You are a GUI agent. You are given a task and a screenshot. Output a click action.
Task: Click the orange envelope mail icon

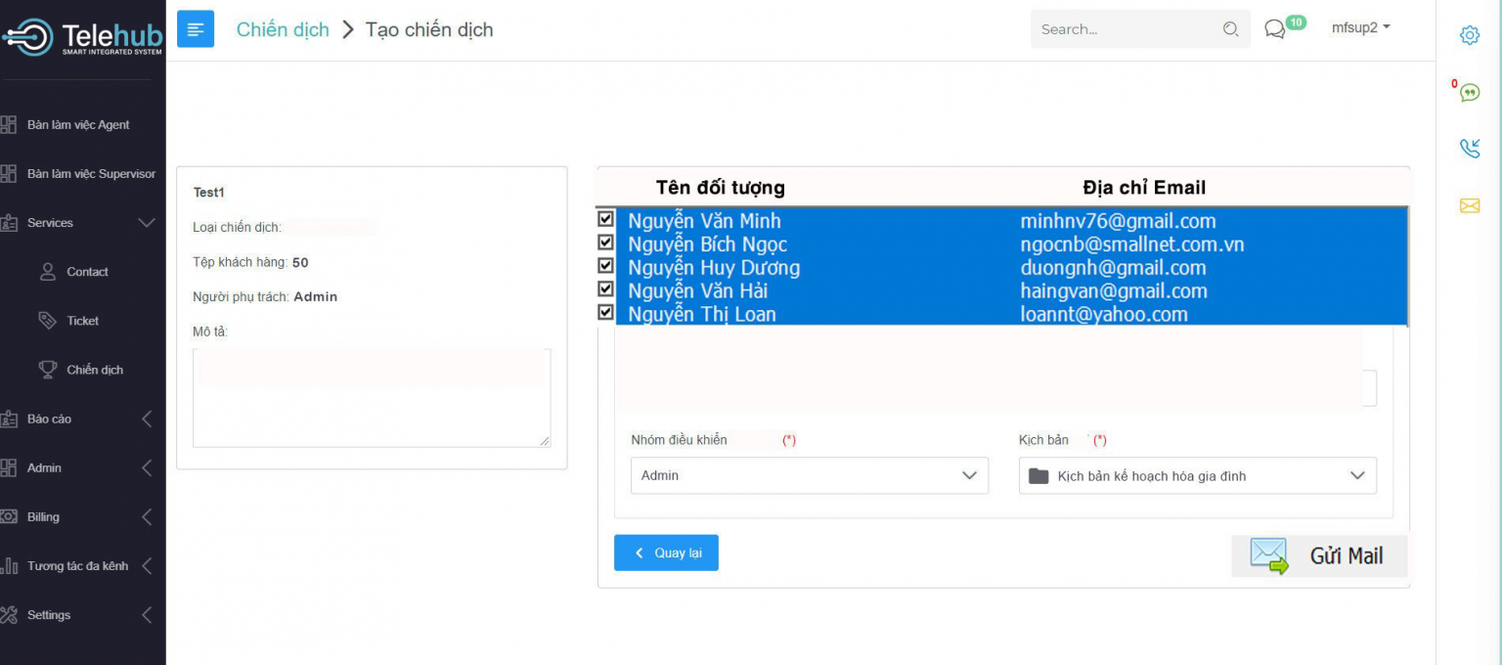pyautogui.click(x=1469, y=205)
